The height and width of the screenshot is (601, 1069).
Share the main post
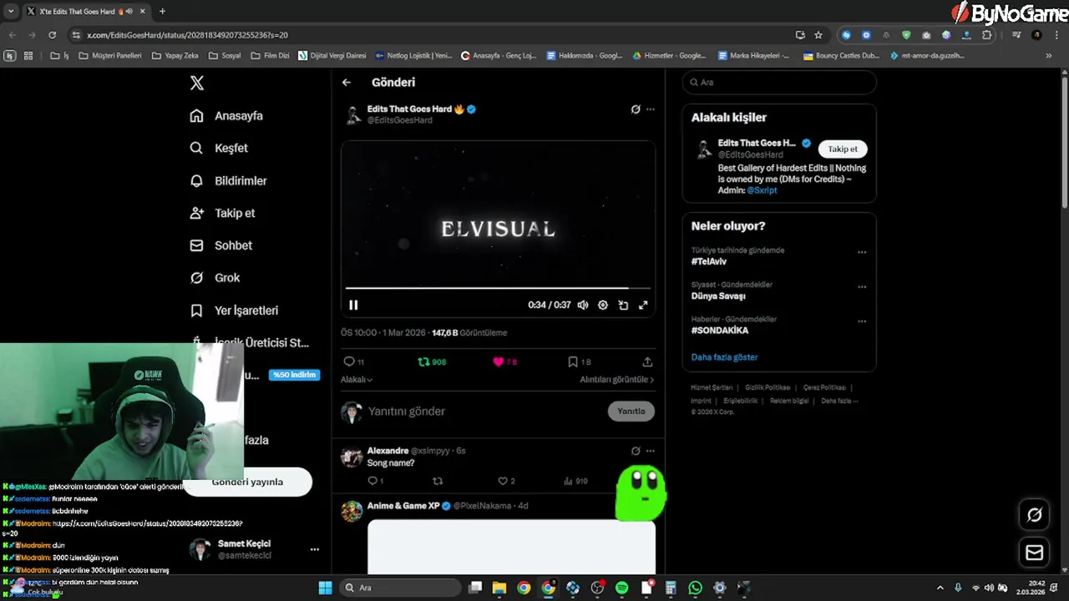[x=647, y=362]
